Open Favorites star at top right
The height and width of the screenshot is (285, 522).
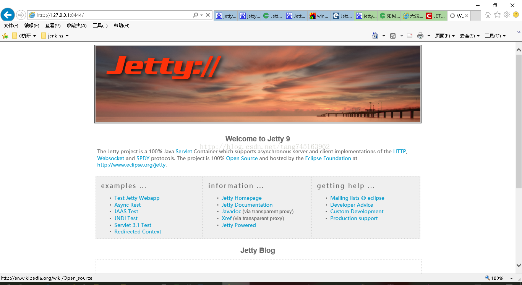click(497, 15)
